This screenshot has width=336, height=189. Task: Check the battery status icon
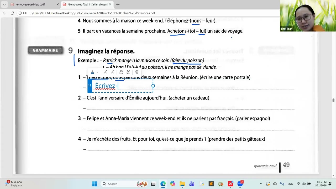pyautogui.click(x=309, y=184)
